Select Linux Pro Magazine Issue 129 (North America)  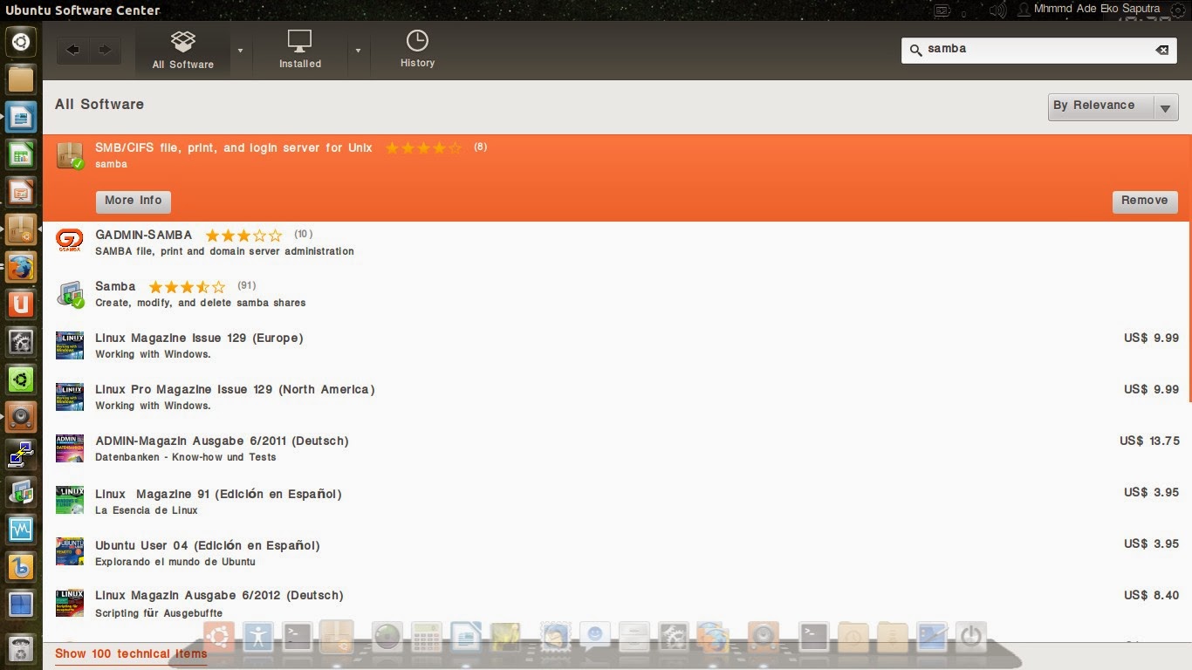[x=617, y=397]
